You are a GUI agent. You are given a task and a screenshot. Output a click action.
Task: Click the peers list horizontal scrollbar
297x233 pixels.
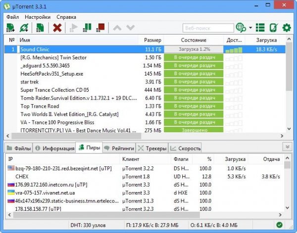[x=106, y=215]
